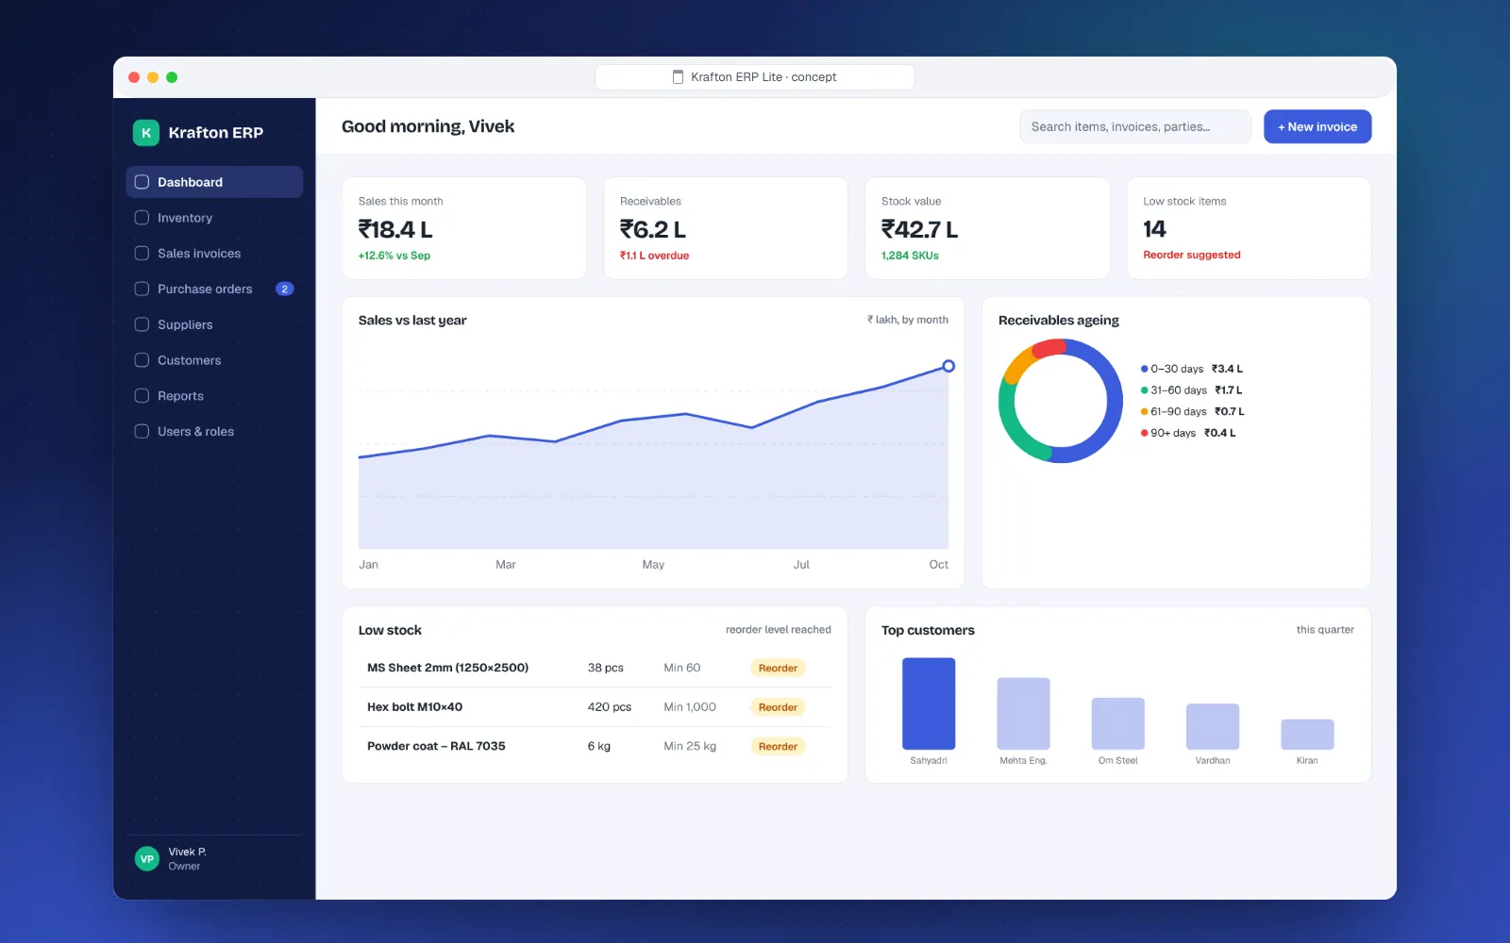Click the green K Krafton logo icon
This screenshot has height=943, width=1510.
coord(146,133)
